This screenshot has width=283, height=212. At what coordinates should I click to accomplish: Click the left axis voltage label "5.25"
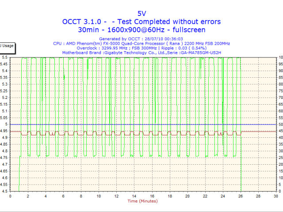click(4, 91)
